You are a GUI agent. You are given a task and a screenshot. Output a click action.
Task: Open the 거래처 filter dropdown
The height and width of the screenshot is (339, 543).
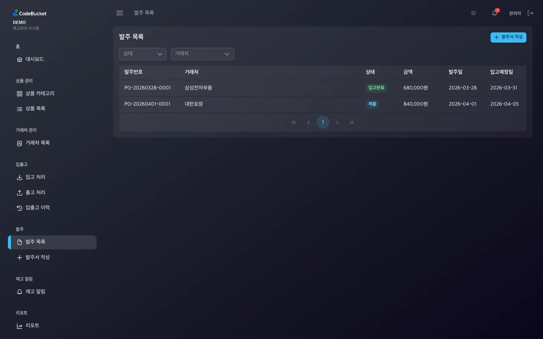click(202, 54)
